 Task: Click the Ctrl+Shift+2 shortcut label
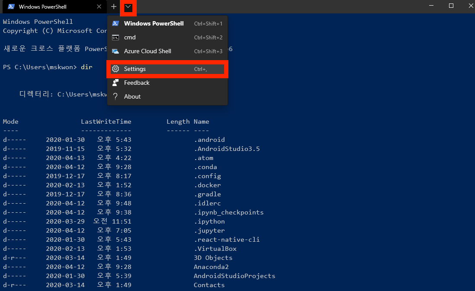tap(208, 38)
